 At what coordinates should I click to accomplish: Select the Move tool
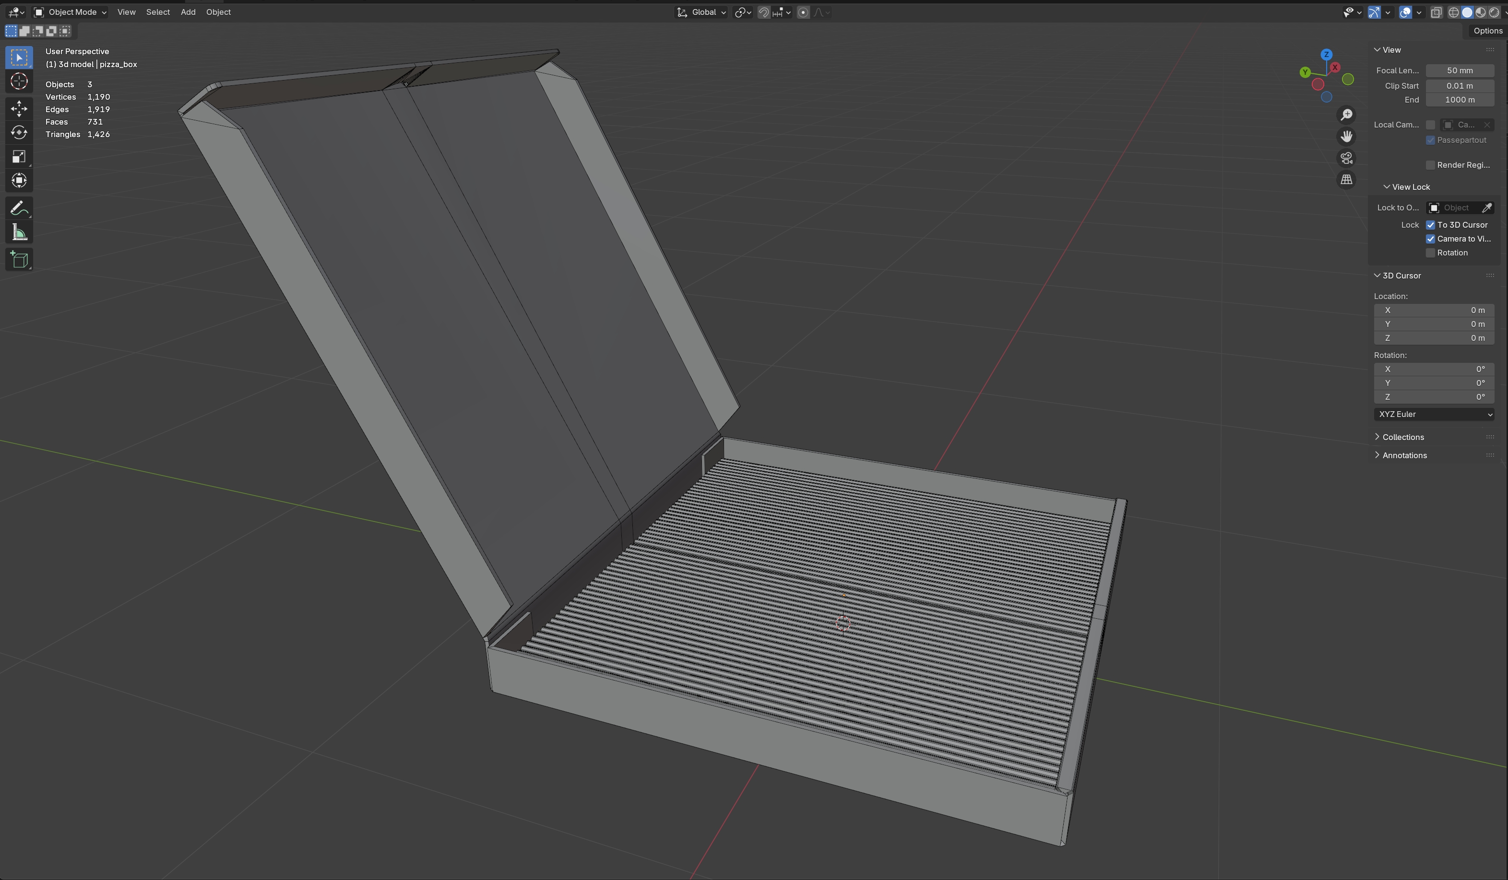[19, 108]
